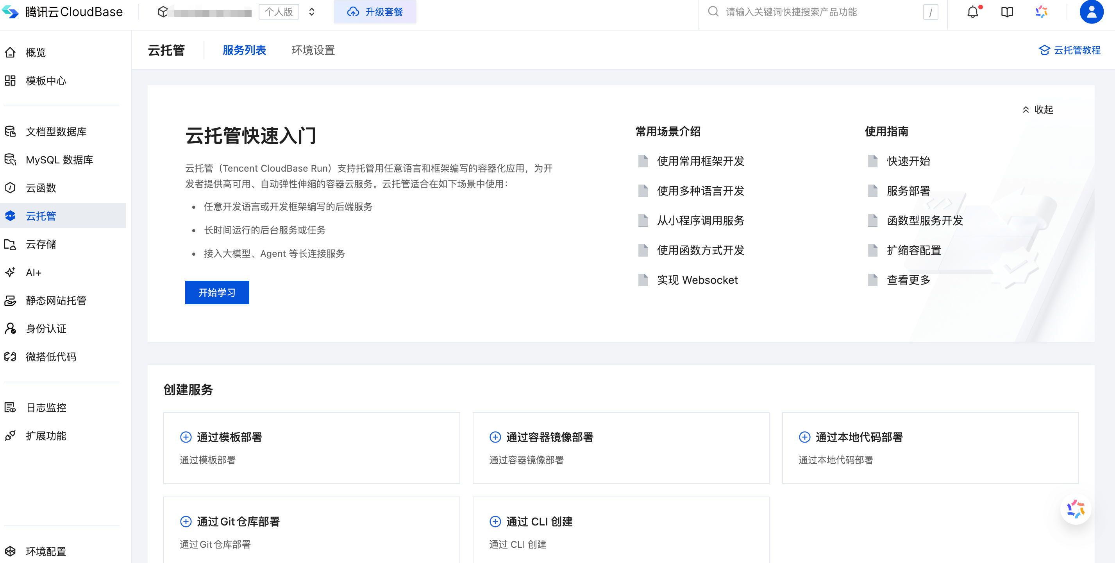1115x563 pixels.
Task: Open 日志监控 from sidebar
Action: pyautogui.click(x=46, y=407)
